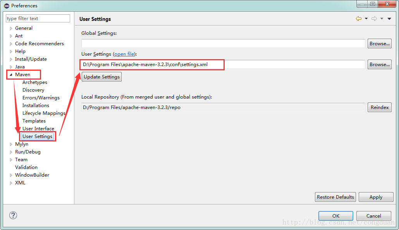Expand the Java tree node
The height and width of the screenshot is (230, 399).
tap(11, 67)
